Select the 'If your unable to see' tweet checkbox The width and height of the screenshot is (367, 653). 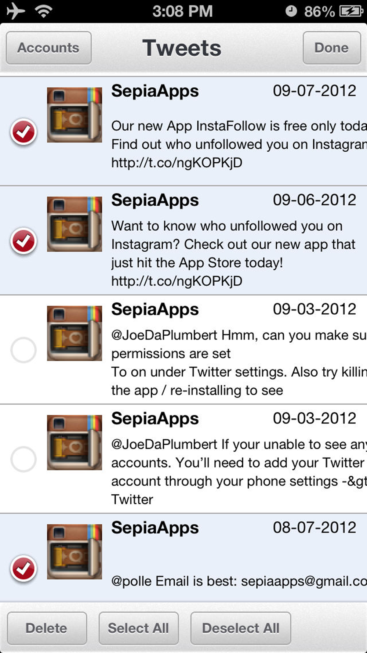pyautogui.click(x=23, y=459)
